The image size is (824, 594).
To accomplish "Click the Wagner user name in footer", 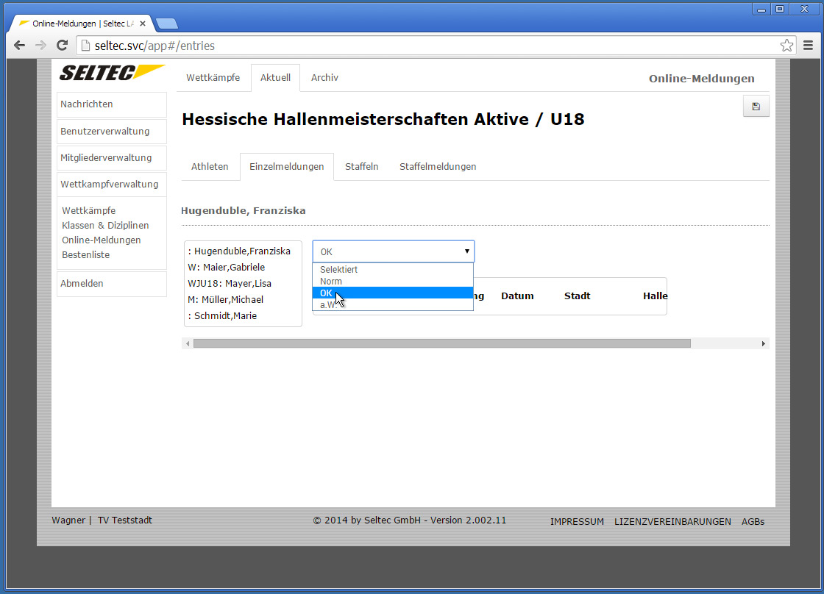I will (x=68, y=520).
